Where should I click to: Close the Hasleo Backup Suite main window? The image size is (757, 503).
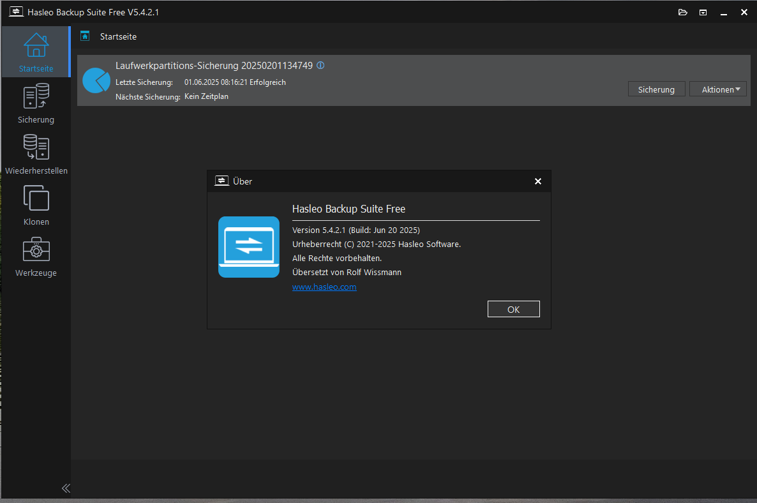coord(744,13)
